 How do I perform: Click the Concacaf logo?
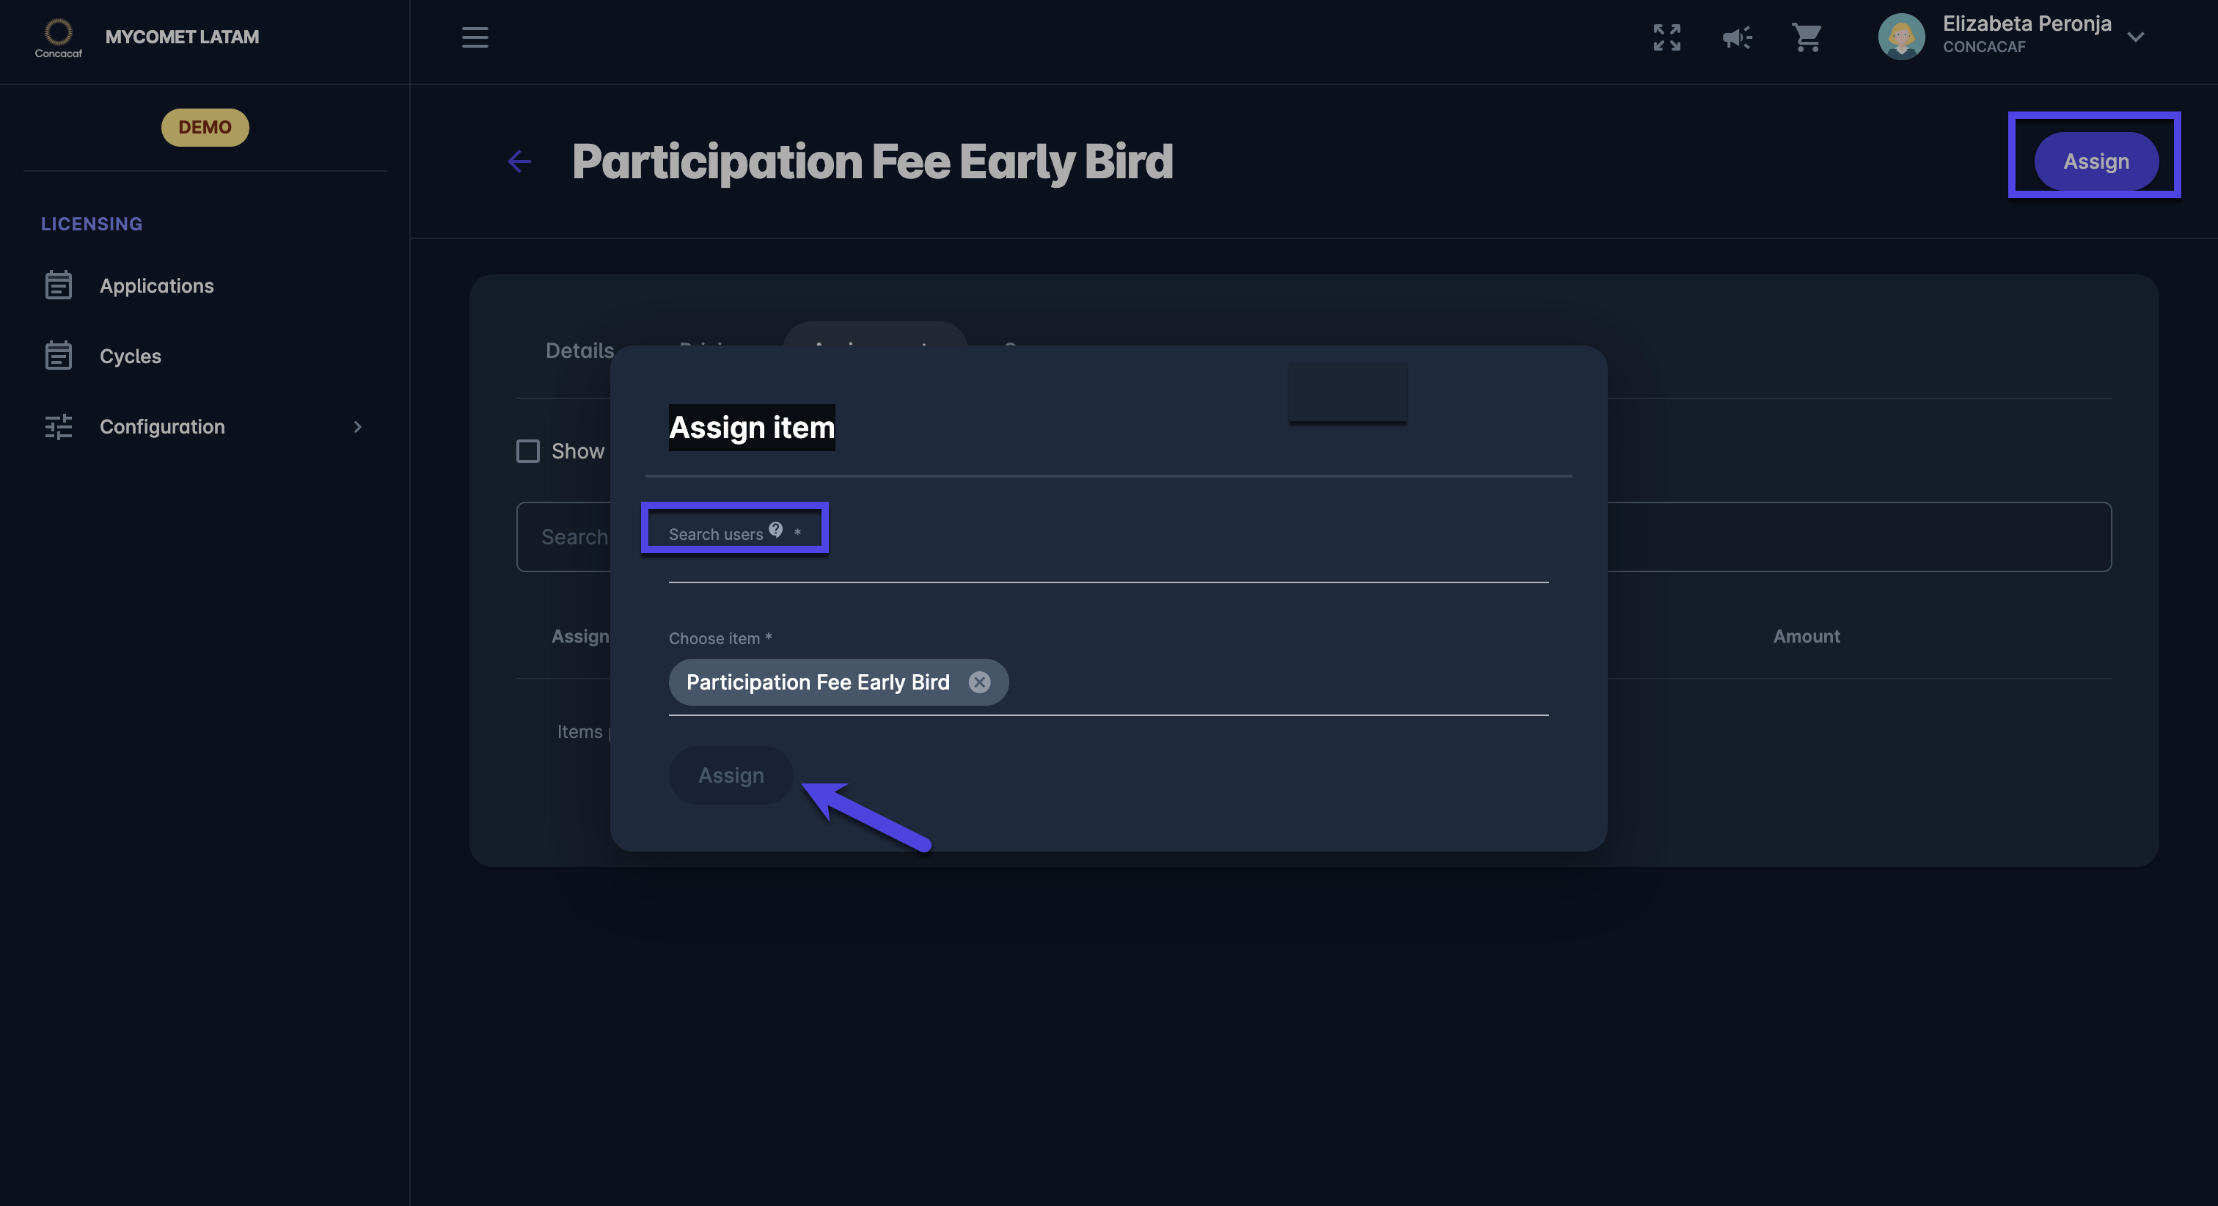(58, 37)
